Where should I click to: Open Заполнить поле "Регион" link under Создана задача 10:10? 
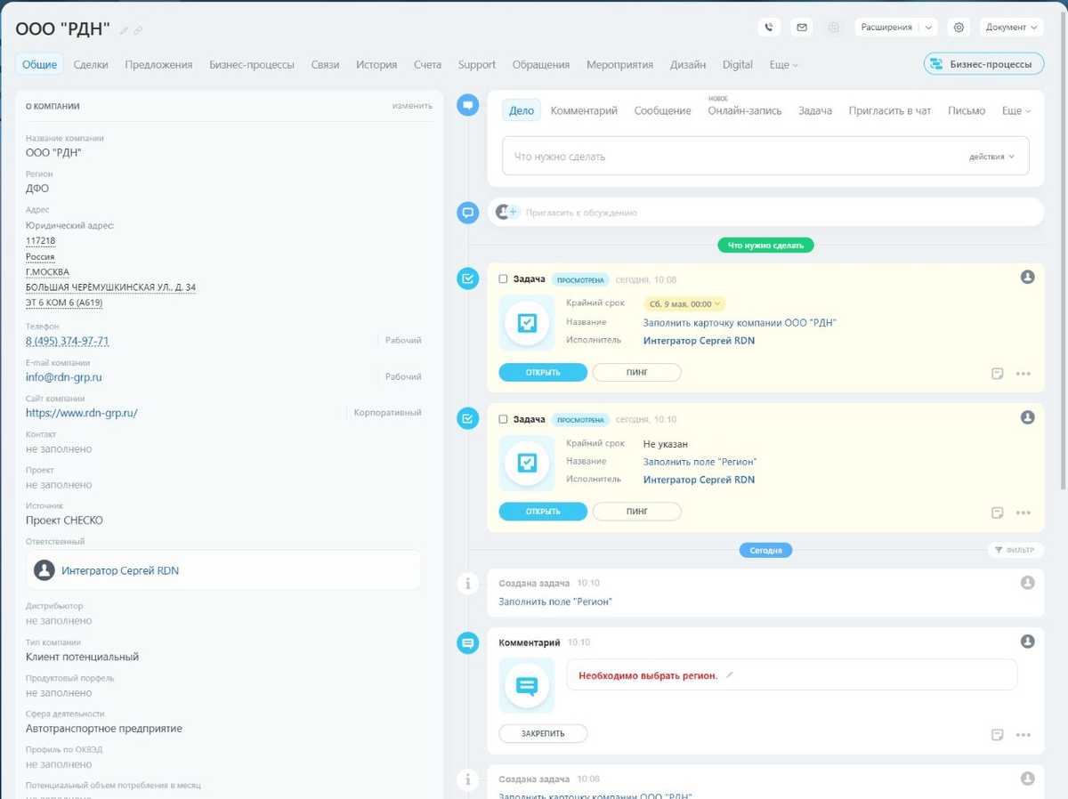point(555,602)
